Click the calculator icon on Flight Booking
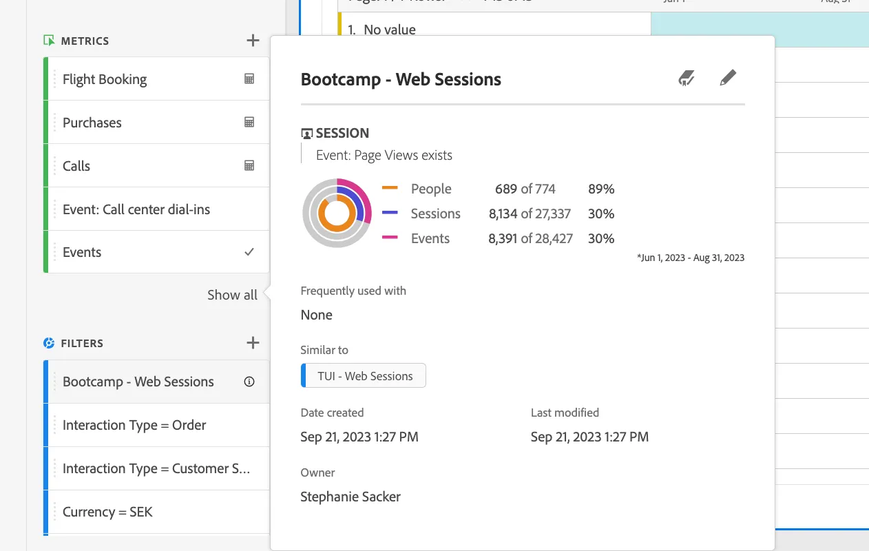 249,79
